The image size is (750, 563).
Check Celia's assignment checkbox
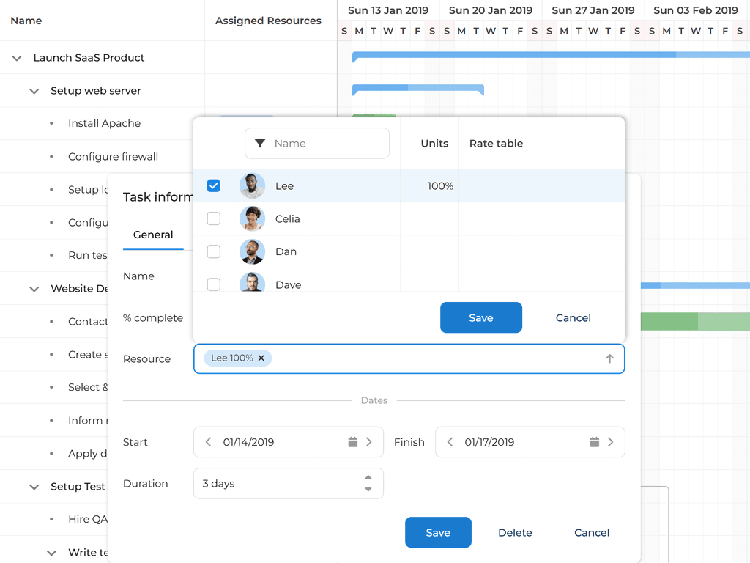click(214, 218)
